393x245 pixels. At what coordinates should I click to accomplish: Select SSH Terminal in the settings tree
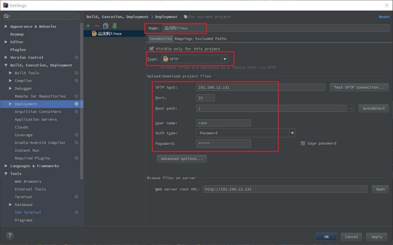[x=28, y=213]
